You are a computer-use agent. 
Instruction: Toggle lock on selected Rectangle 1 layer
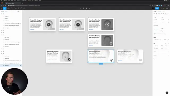click(x=19, y=65)
